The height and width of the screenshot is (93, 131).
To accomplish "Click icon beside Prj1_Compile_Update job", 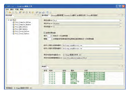I will pos(14,24).
